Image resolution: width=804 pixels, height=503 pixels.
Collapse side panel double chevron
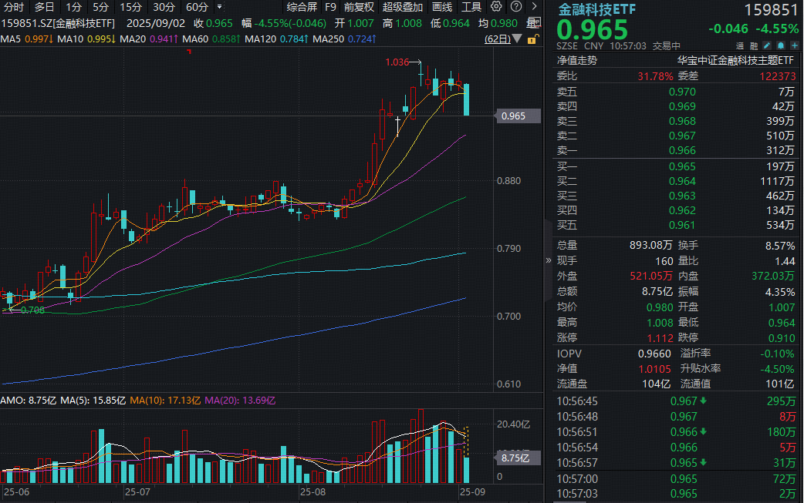point(548,260)
